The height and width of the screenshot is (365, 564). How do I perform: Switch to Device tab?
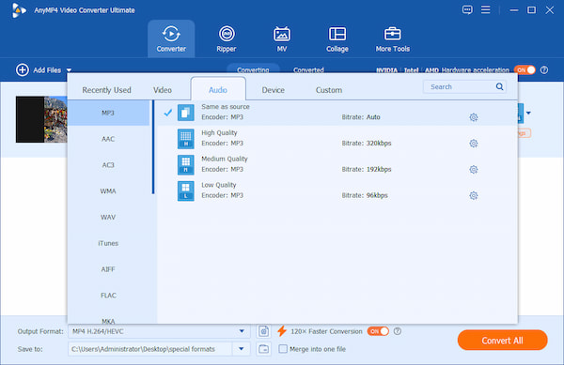click(x=273, y=90)
